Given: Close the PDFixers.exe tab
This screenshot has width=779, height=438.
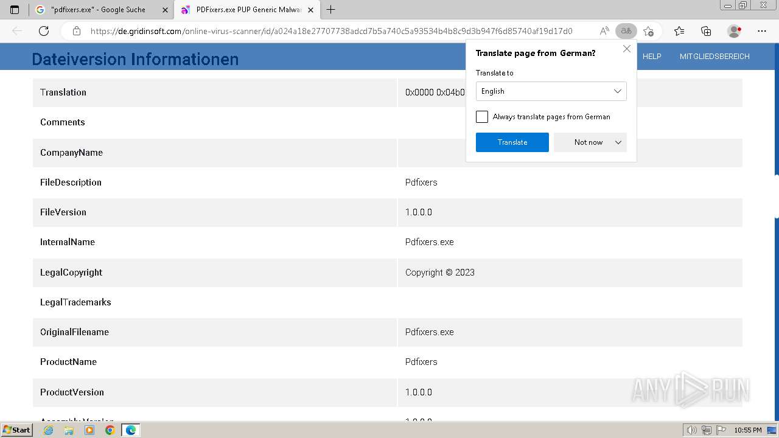Looking at the screenshot, I should click(x=310, y=10).
